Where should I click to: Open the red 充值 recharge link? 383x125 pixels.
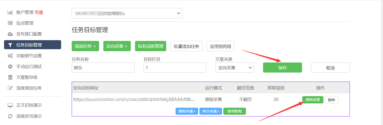[39, 12]
